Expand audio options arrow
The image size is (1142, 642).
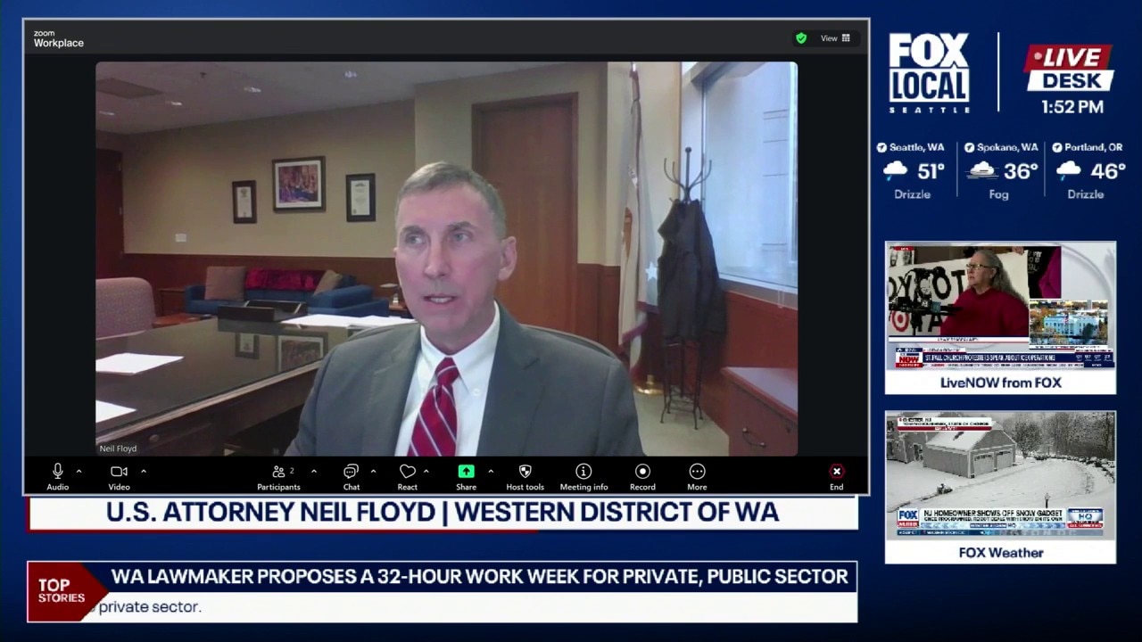[x=79, y=471]
